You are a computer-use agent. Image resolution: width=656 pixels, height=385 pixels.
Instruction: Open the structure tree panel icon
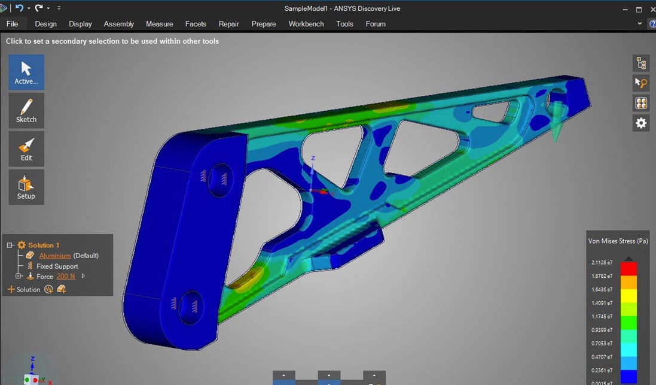641,63
